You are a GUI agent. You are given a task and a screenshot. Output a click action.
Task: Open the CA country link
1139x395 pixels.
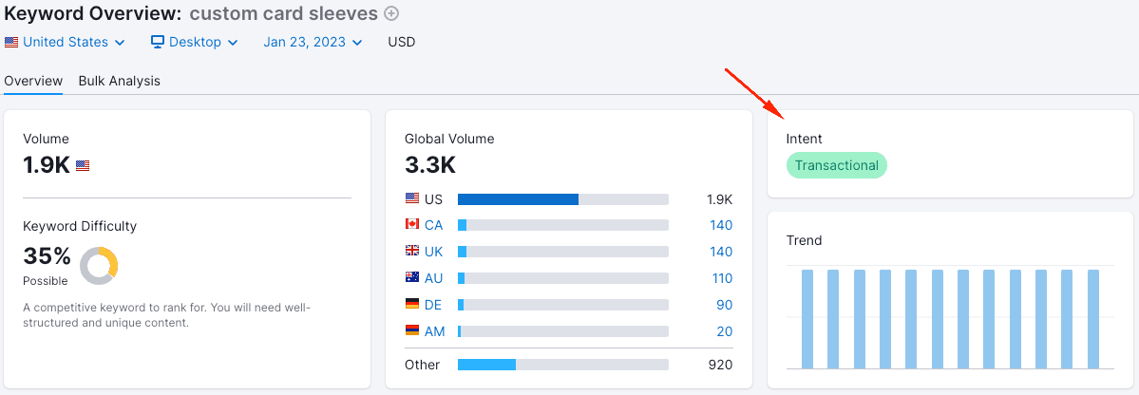point(434,225)
